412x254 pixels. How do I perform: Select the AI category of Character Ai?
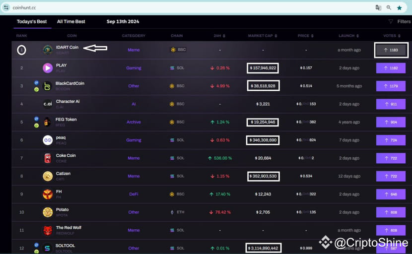coord(134,104)
